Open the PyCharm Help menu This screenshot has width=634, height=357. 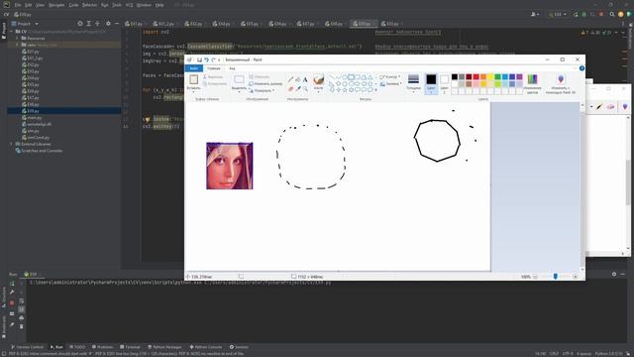(159, 5)
